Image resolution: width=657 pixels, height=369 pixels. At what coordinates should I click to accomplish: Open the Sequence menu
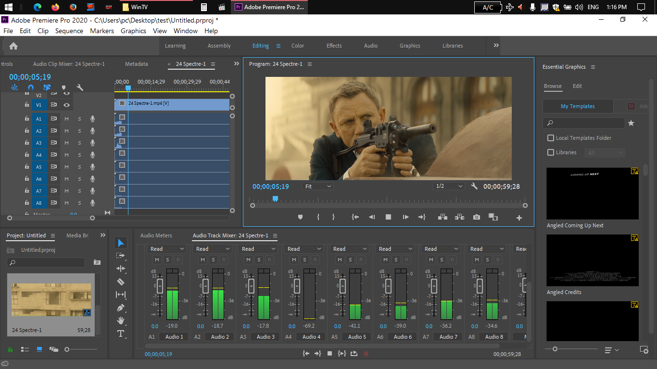coord(69,31)
